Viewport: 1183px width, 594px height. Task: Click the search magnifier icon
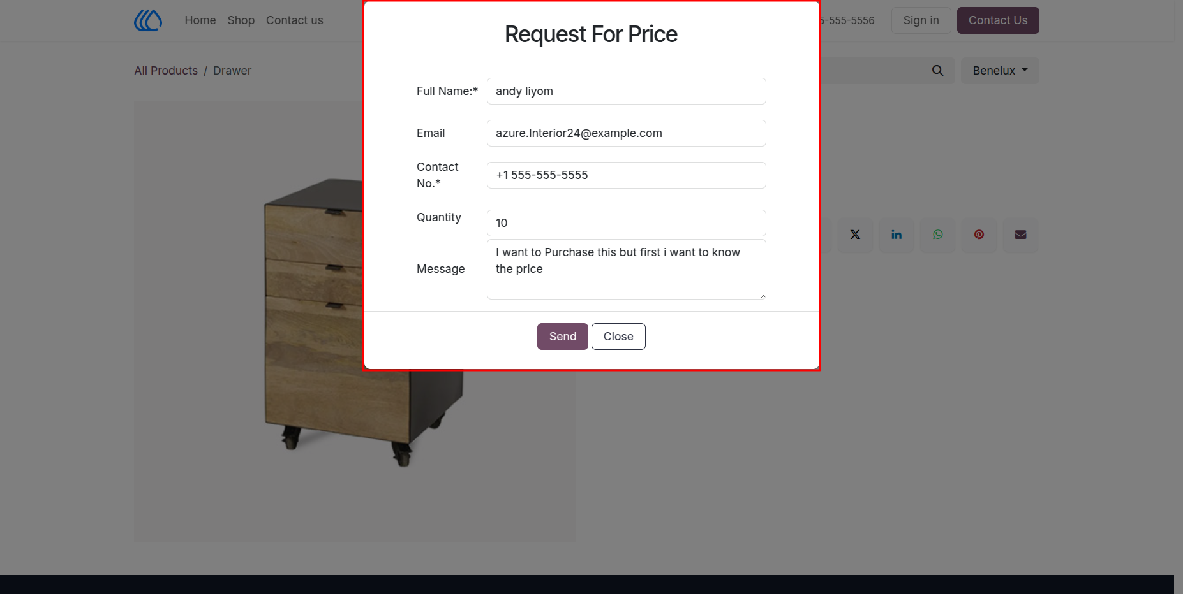point(937,71)
